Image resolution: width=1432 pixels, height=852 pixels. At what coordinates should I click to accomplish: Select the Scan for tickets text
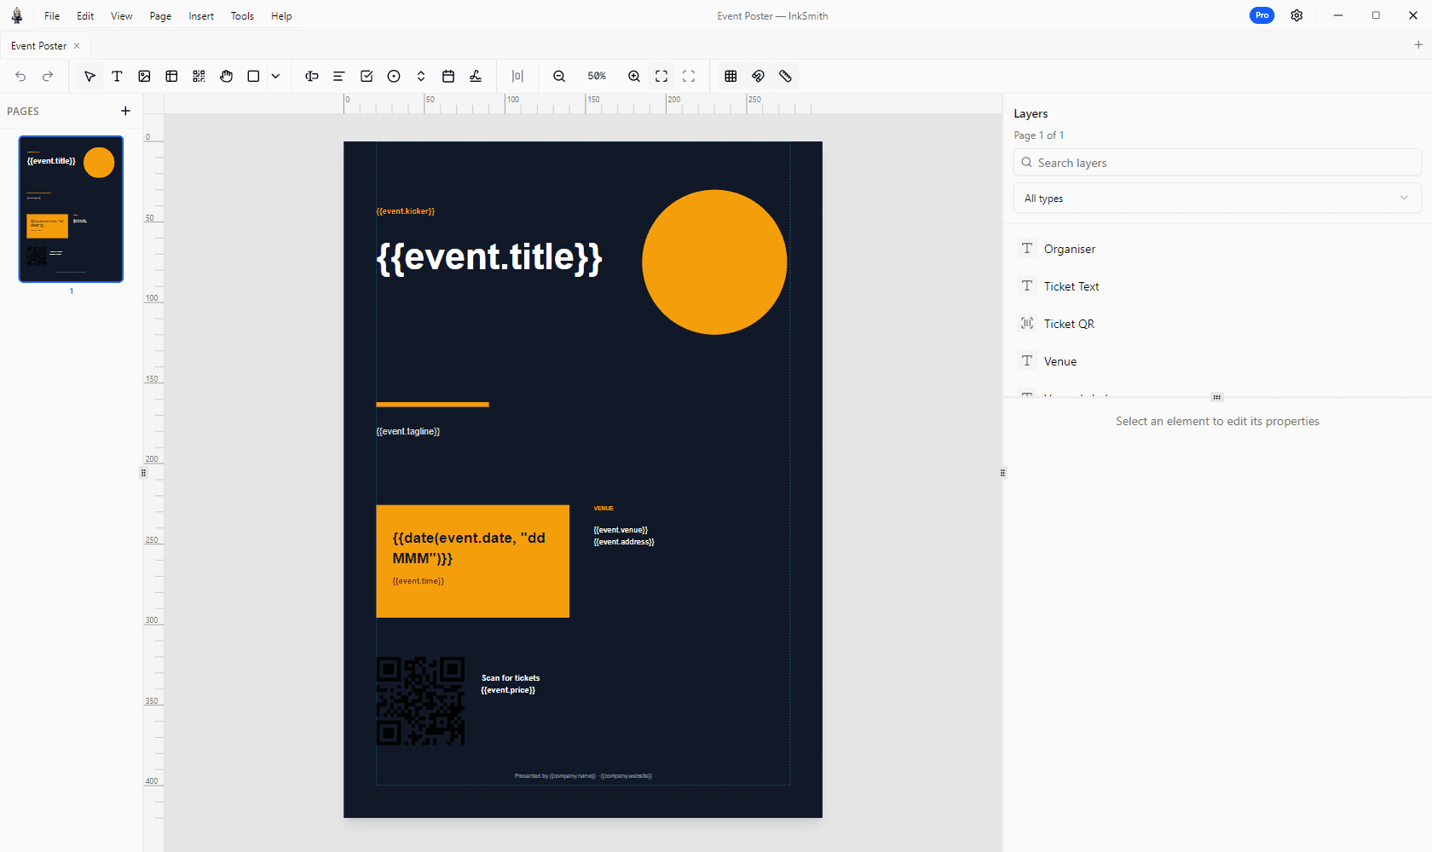point(511,678)
